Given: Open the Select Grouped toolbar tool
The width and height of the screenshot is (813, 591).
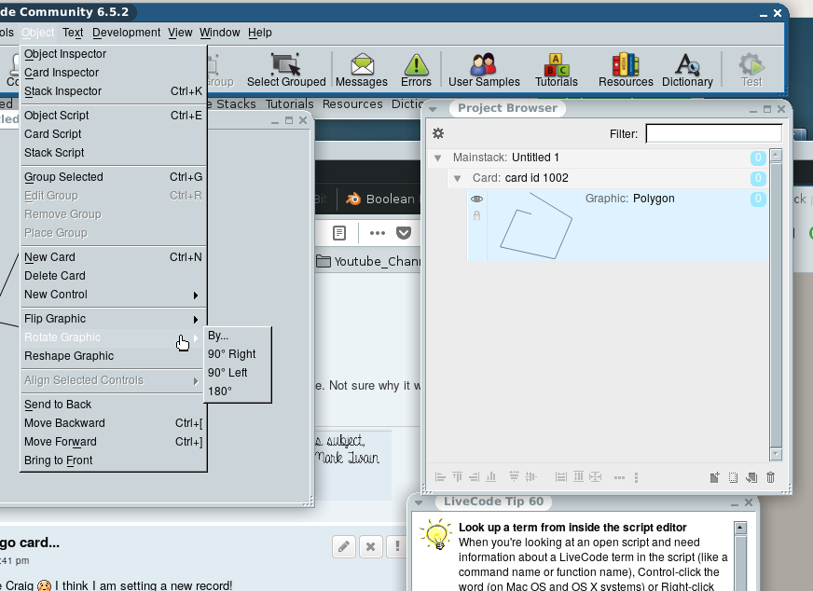Looking at the screenshot, I should coord(286,70).
